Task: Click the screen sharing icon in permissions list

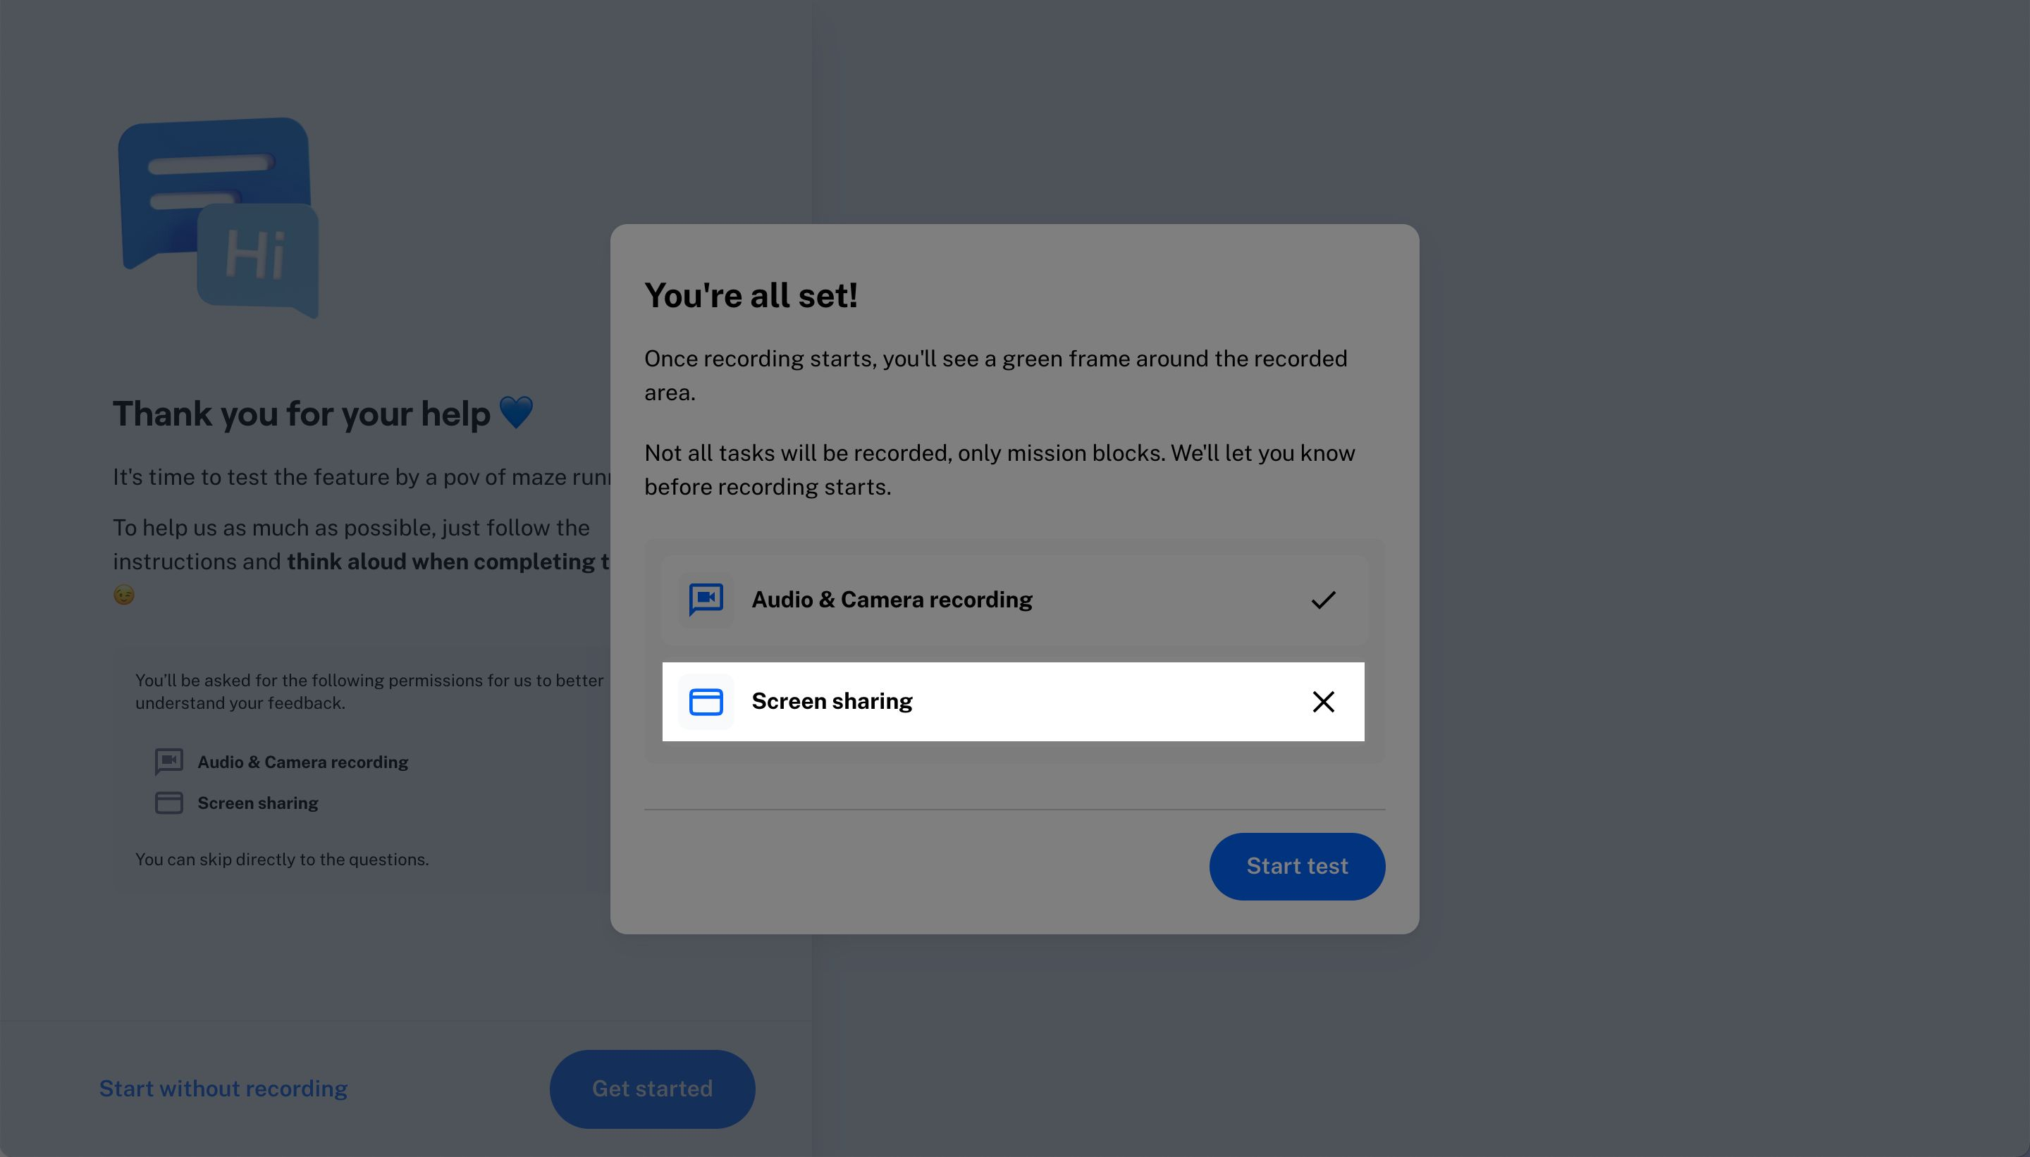Action: tap(168, 803)
